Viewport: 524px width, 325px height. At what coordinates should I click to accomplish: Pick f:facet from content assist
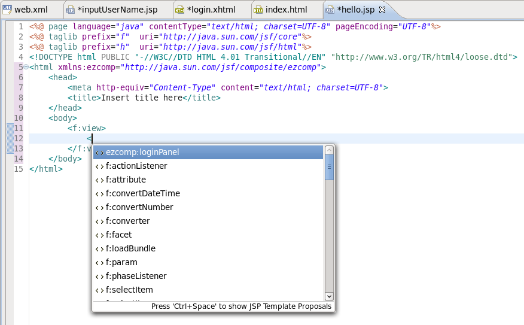pyautogui.click(x=208, y=235)
